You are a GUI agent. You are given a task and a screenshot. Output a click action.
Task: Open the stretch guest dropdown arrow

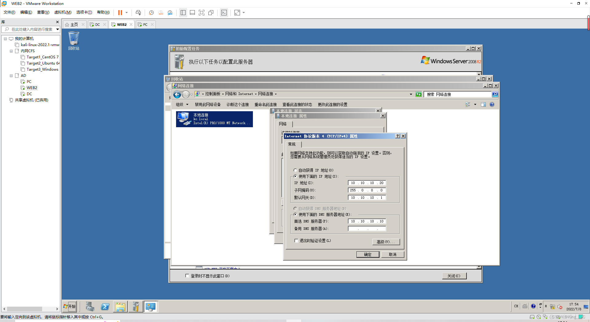click(244, 13)
